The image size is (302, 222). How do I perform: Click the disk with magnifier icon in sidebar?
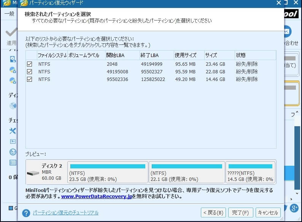tap(13, 59)
